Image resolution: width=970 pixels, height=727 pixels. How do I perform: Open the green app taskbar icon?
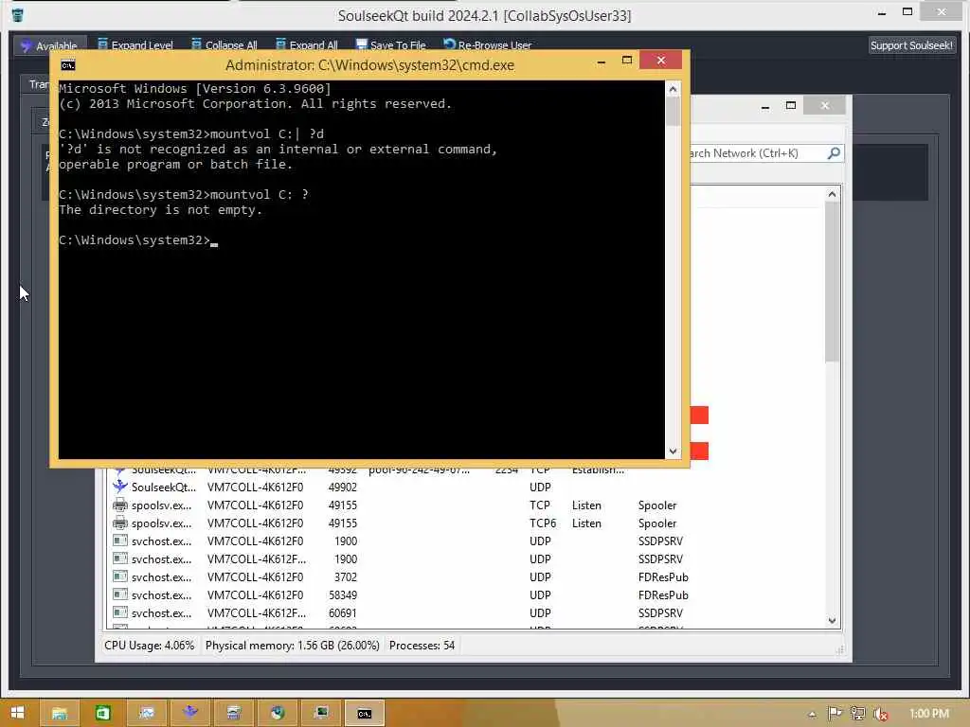coord(102,713)
